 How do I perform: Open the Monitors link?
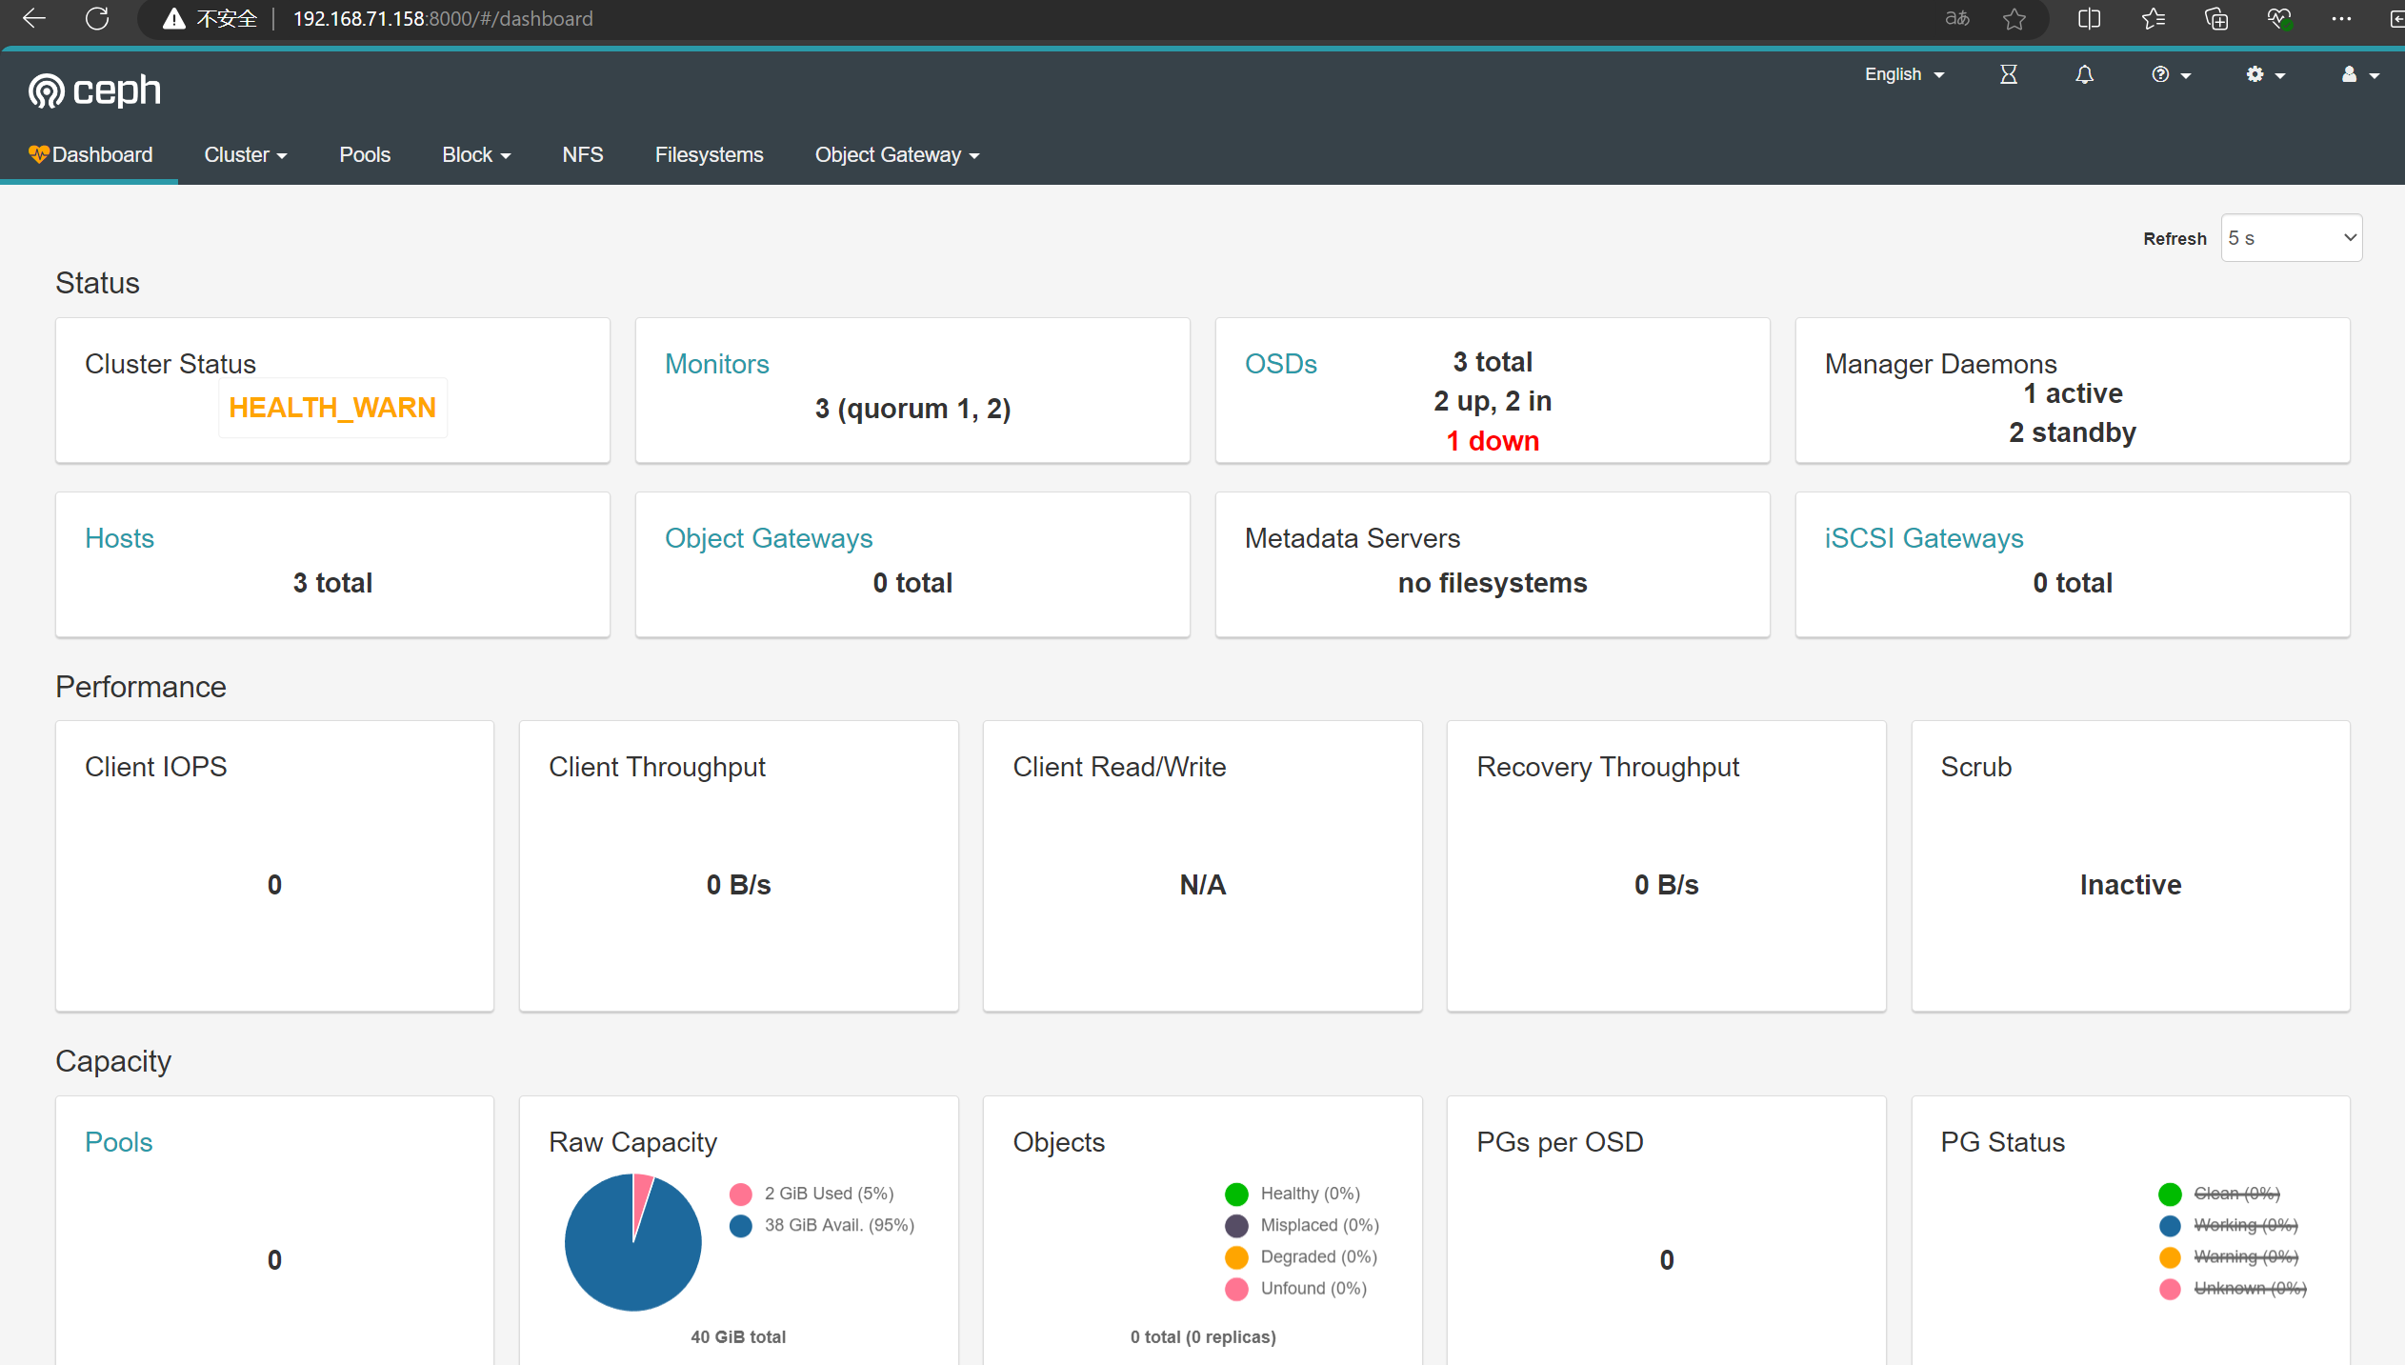[x=716, y=364]
